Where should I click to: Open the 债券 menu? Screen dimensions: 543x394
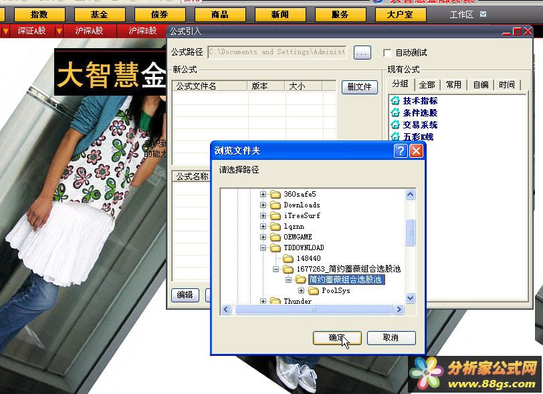[x=160, y=15]
